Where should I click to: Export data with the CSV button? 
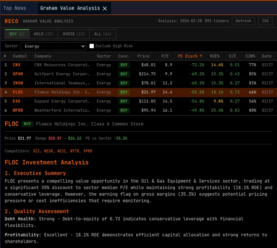click(265, 21)
